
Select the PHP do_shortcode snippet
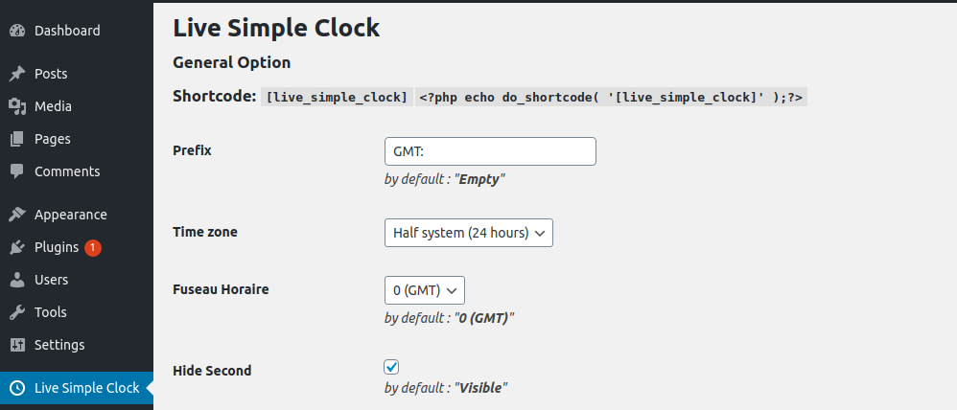(612, 97)
